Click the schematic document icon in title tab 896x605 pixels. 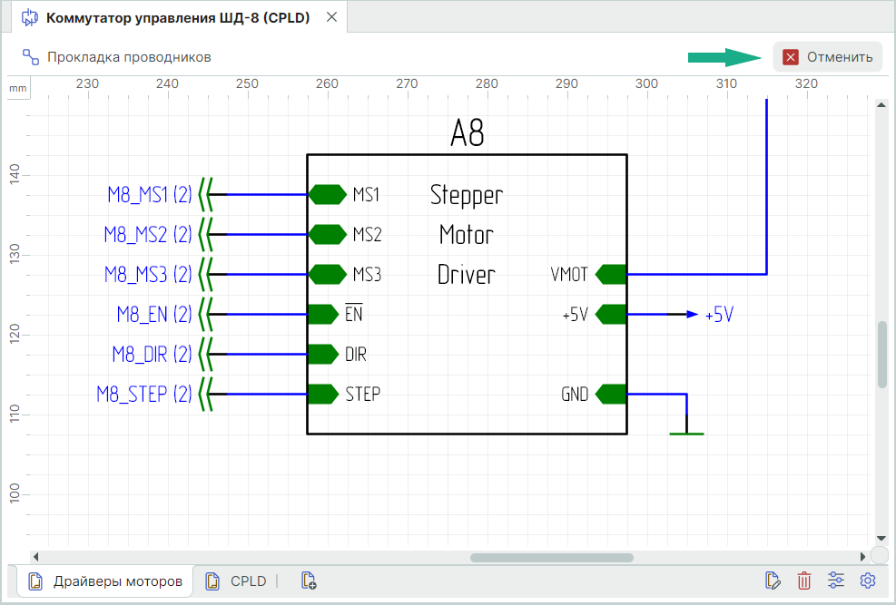point(30,17)
